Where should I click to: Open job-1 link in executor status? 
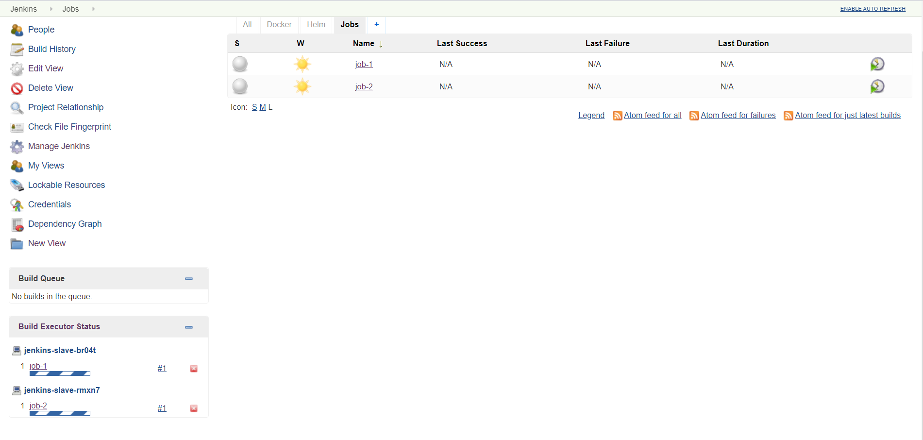38,366
